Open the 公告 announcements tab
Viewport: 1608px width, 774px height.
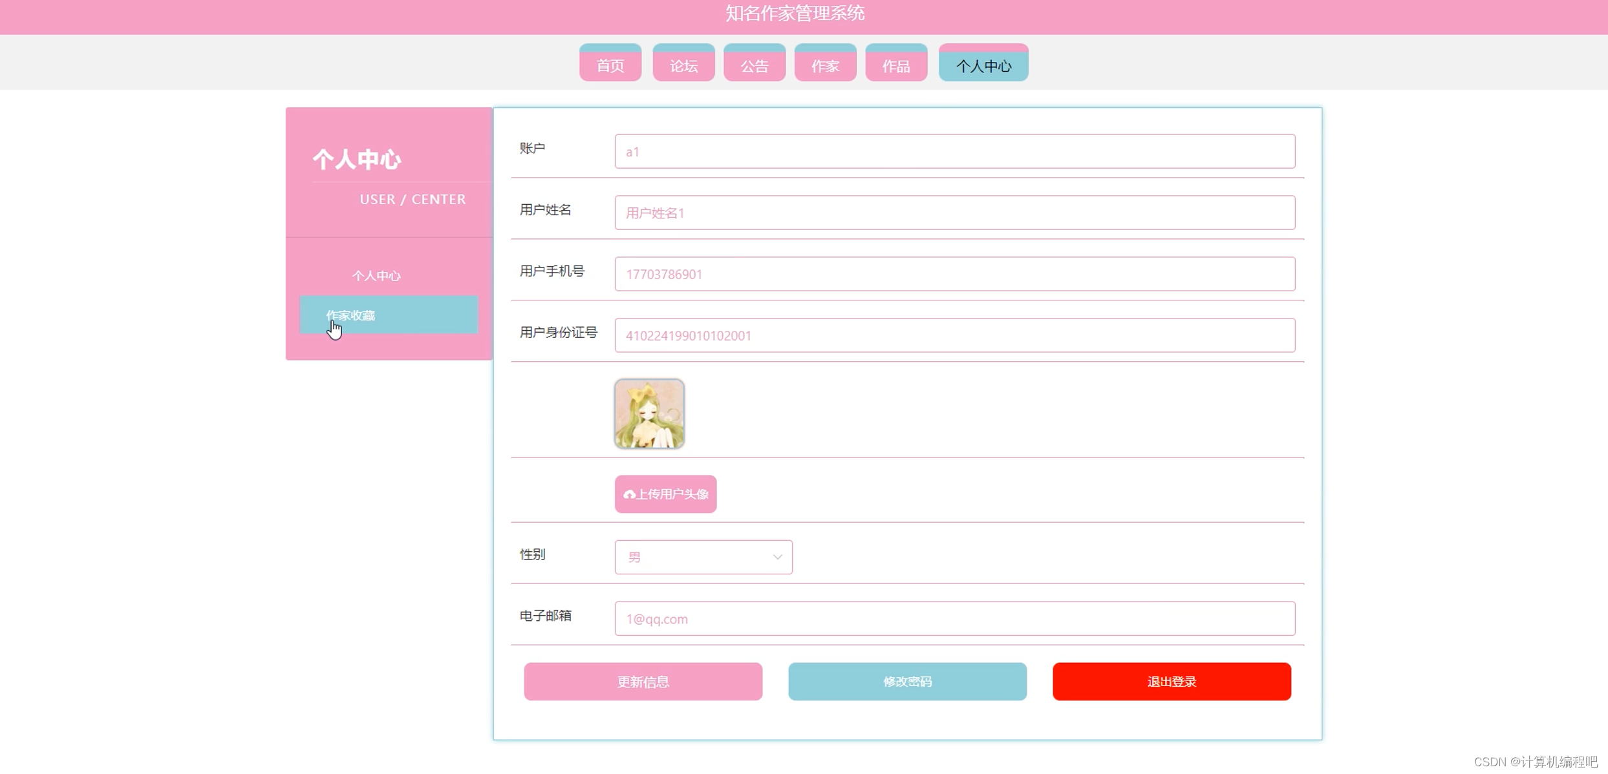[754, 65]
